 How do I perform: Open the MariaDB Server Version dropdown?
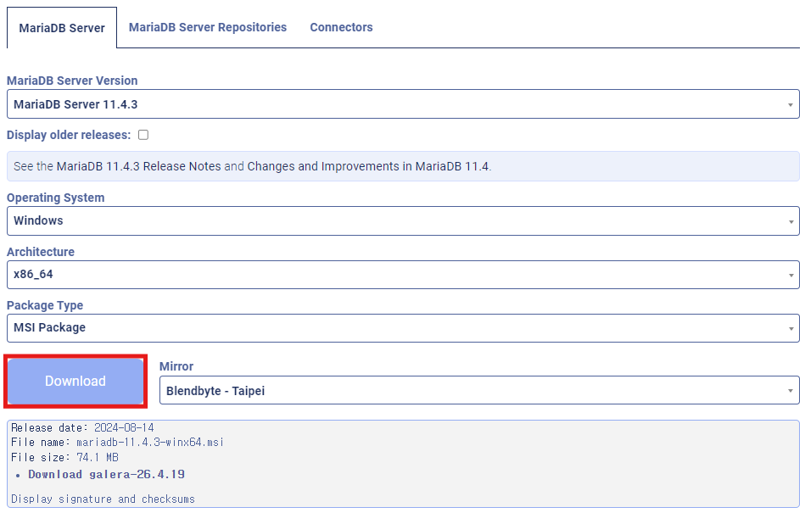(403, 104)
